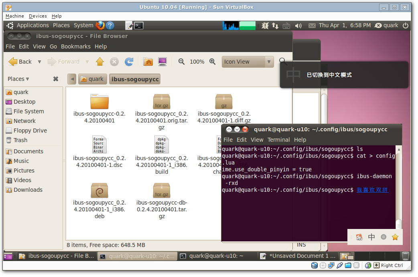Launch terminal from top panel icon
This screenshot has width=418, height=277.
pyautogui.click(x=139, y=26)
